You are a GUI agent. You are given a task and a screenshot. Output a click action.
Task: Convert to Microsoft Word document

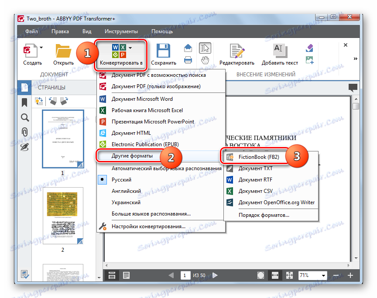coord(161,99)
